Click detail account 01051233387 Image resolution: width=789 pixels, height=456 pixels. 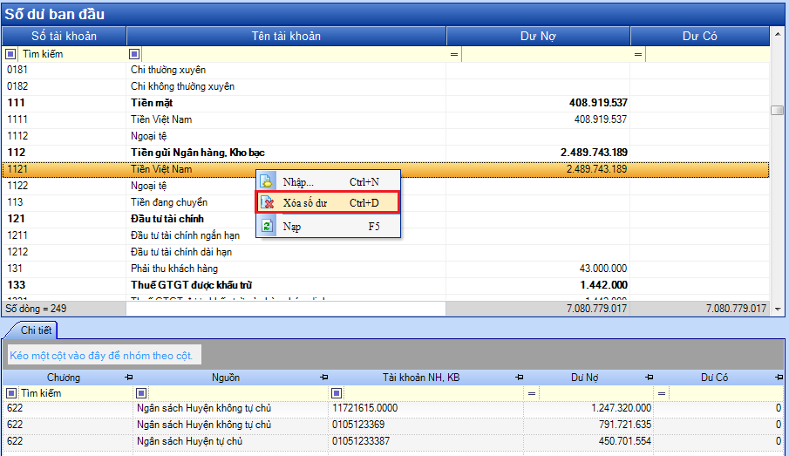coord(361,441)
